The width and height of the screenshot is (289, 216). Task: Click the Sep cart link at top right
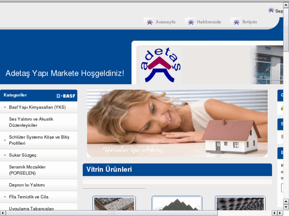279,11
